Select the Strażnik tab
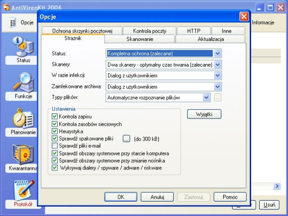Viewport: 288px width, 216px height. tap(73, 38)
